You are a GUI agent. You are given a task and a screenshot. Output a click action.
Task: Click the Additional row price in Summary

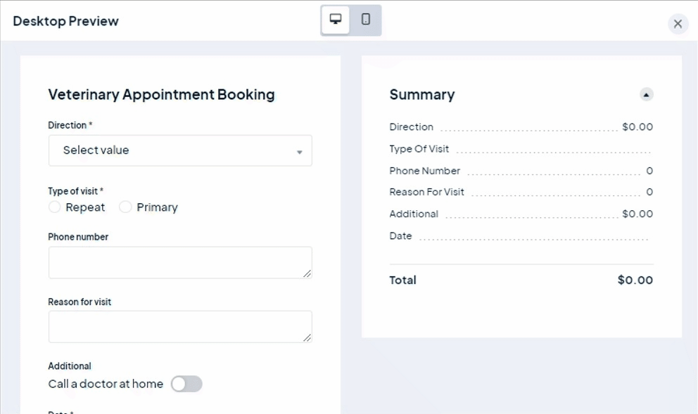[x=637, y=214]
